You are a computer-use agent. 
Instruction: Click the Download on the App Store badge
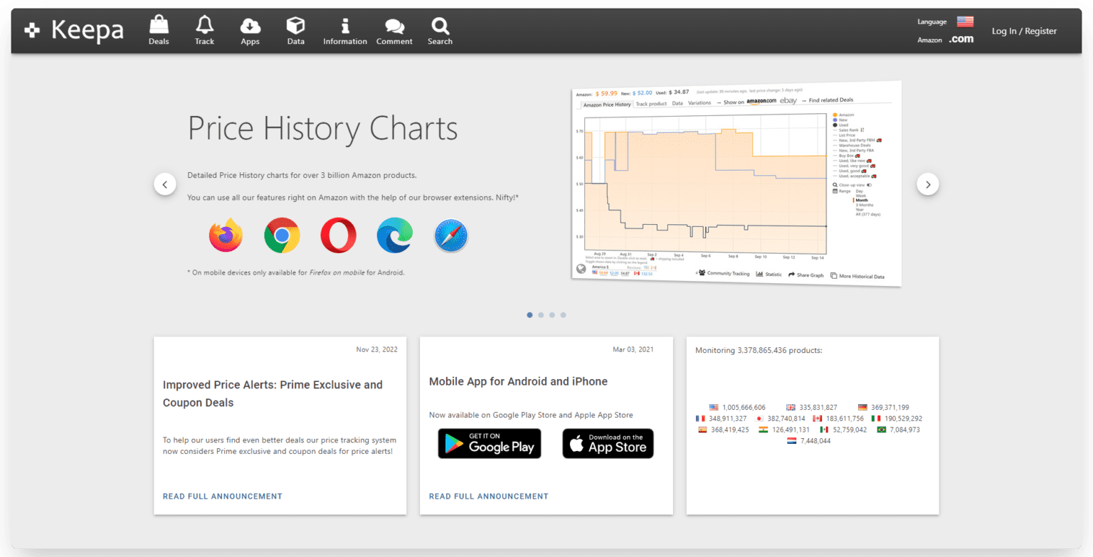[x=608, y=443]
